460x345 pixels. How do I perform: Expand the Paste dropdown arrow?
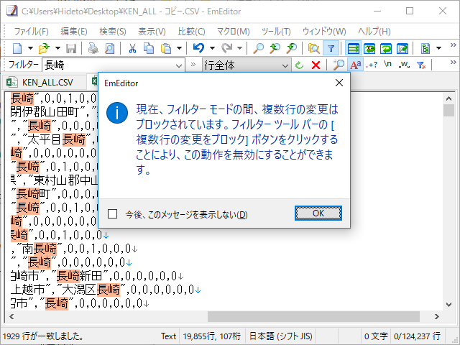pos(179,48)
